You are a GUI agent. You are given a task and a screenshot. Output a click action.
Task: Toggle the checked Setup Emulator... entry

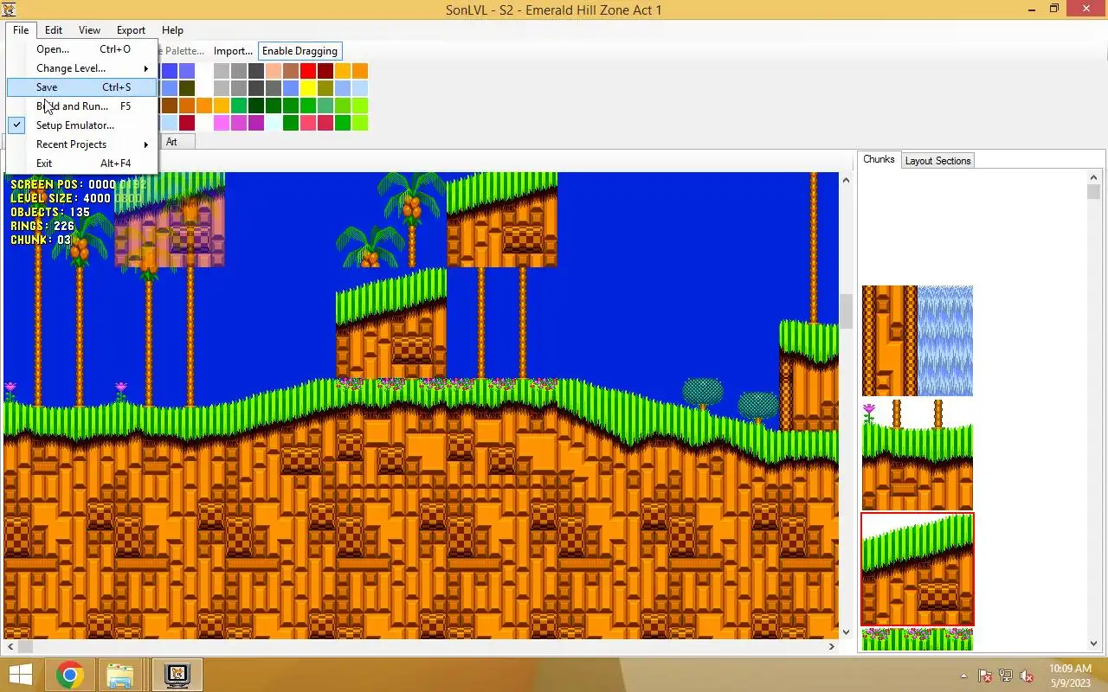82,125
